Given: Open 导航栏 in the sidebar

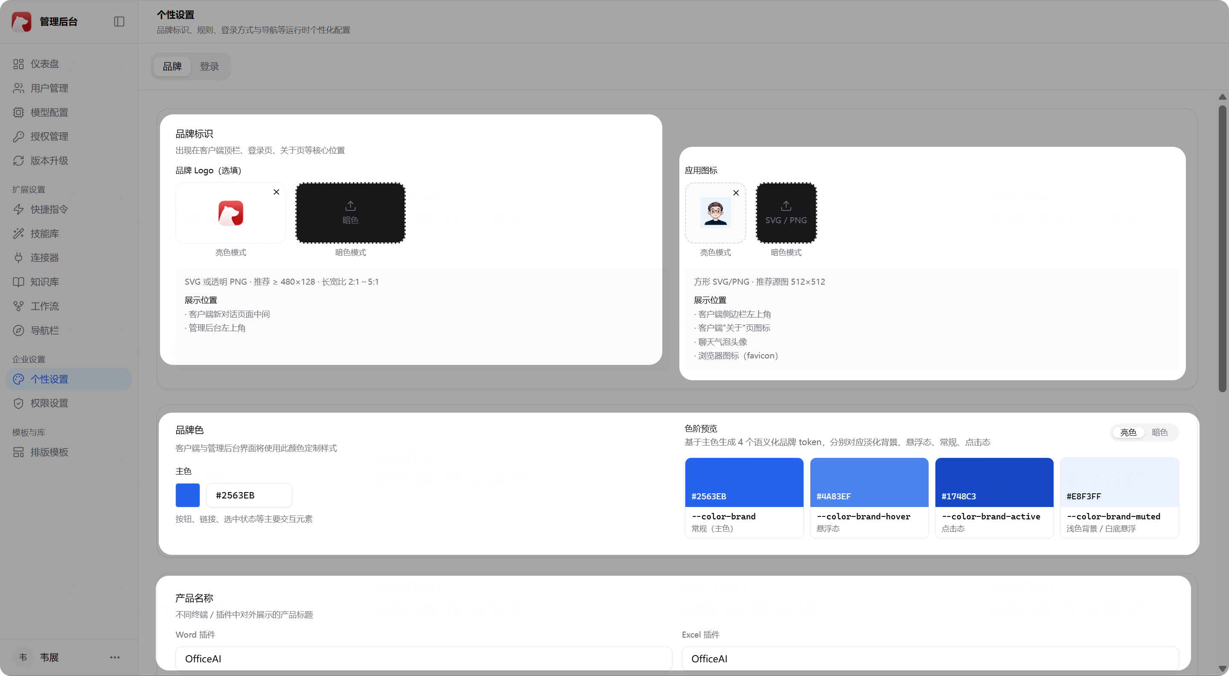Looking at the screenshot, I should pyautogui.click(x=69, y=331).
